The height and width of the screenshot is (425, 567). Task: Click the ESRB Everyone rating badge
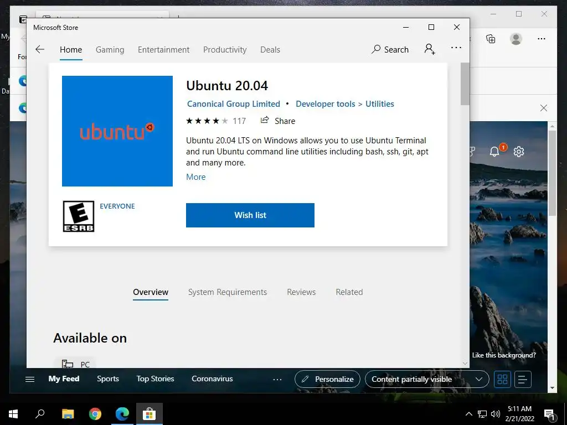(79, 216)
